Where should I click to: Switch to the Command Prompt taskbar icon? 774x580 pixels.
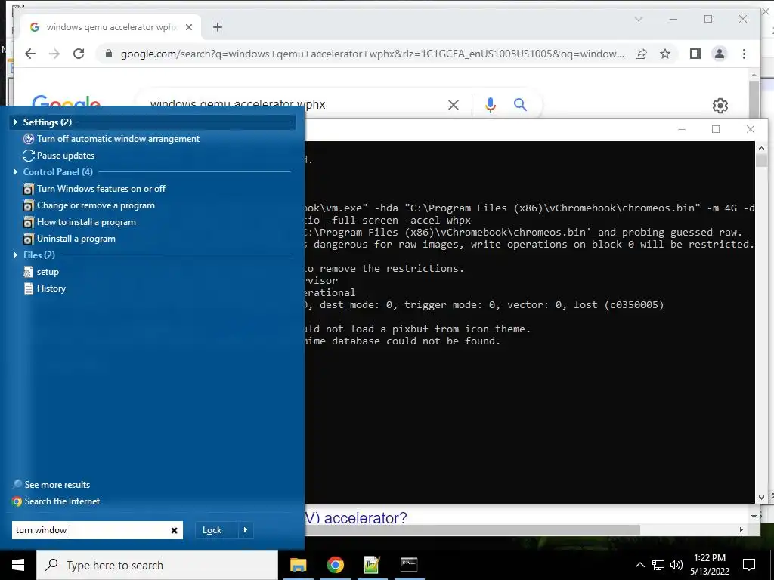click(x=409, y=565)
